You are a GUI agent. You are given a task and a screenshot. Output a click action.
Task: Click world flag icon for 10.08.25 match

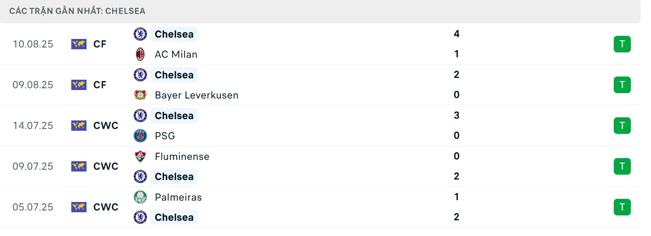point(78,44)
